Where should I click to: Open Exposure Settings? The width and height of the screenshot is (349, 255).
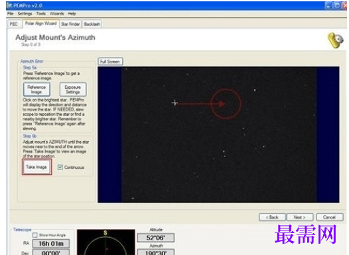click(73, 89)
